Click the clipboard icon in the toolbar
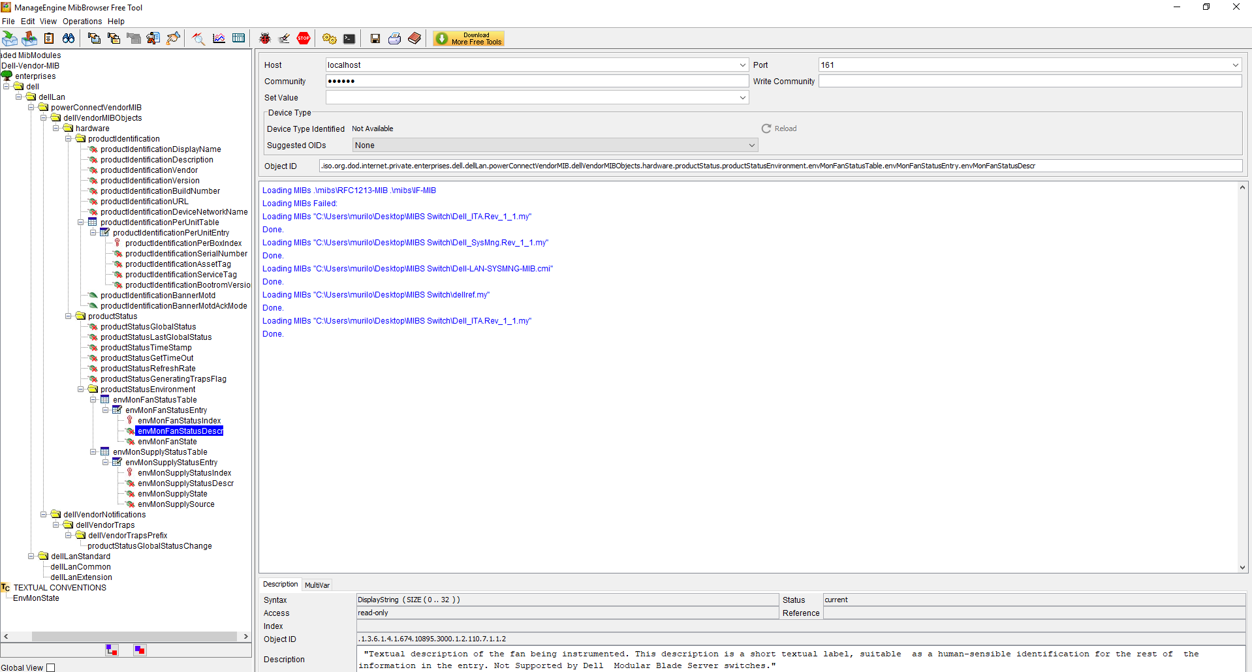This screenshot has height=672, width=1252. point(49,38)
